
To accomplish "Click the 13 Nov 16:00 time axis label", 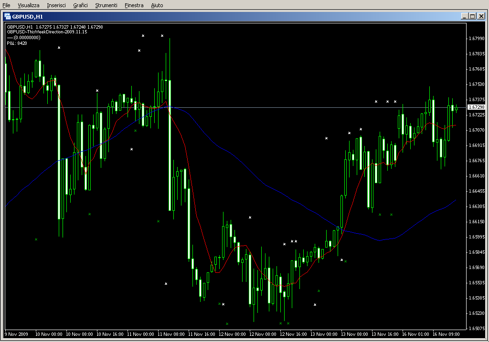I will [x=385, y=334].
